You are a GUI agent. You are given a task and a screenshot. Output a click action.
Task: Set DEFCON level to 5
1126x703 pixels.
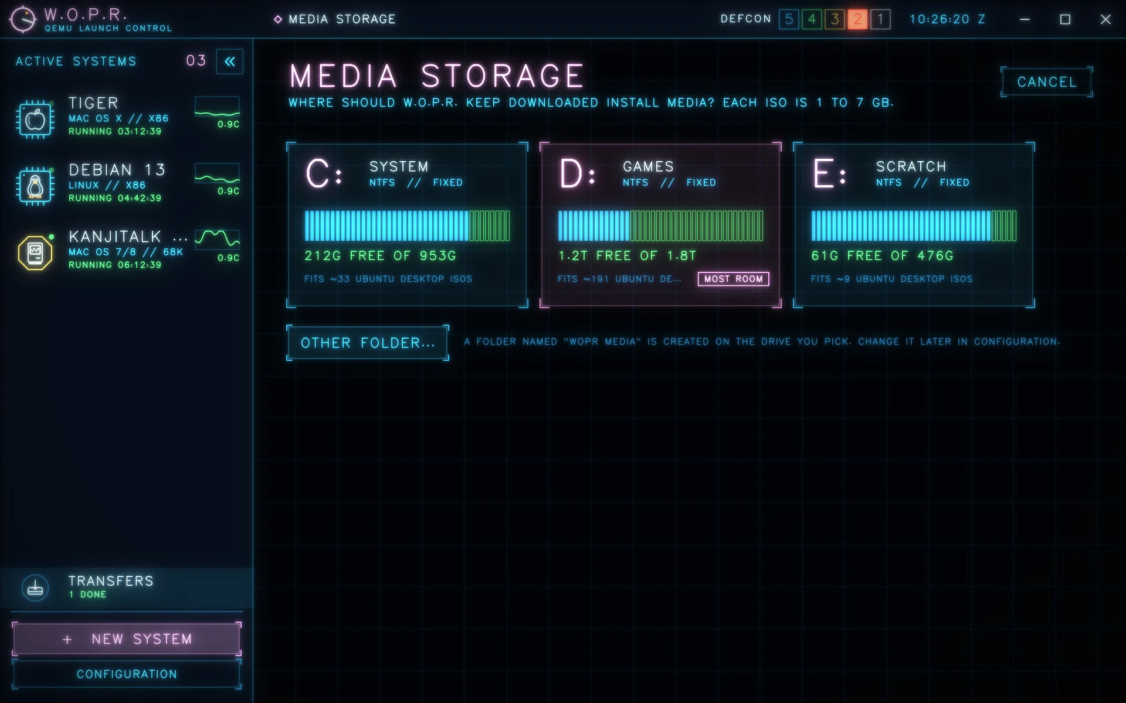789,19
